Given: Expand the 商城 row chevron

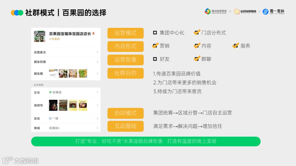Looking at the screenshot, I should coord(97,128).
